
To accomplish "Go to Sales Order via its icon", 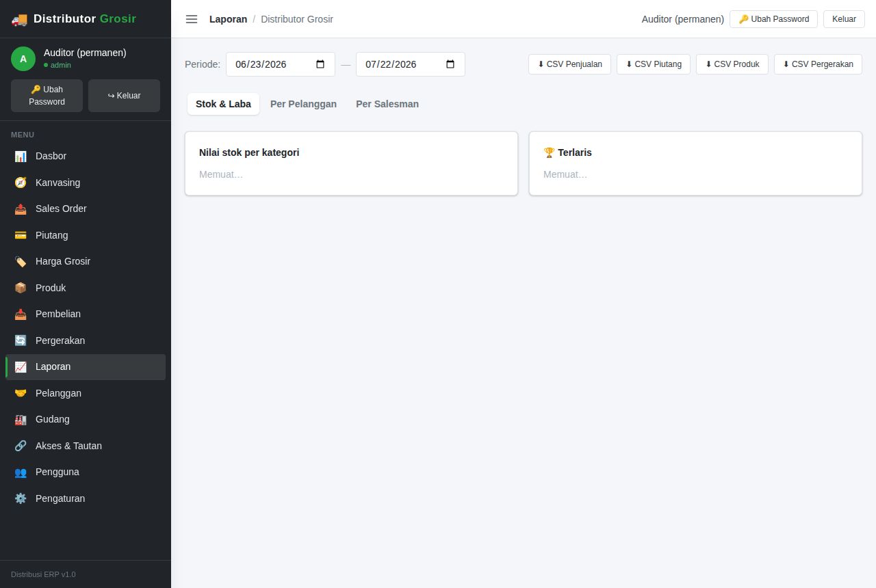I will click(x=21, y=209).
